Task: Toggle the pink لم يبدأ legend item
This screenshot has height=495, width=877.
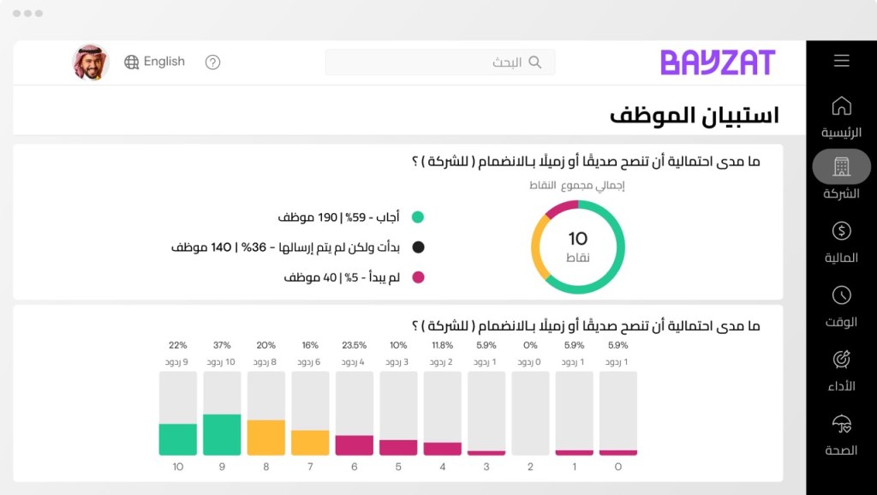Action: click(417, 277)
